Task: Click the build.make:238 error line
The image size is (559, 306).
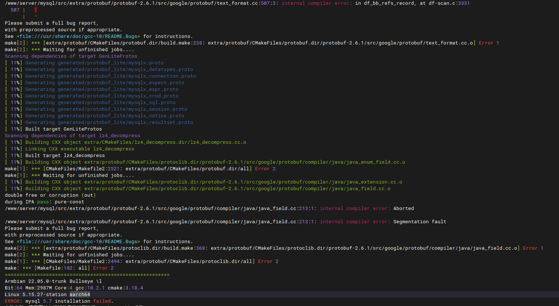Action: [x=252, y=43]
